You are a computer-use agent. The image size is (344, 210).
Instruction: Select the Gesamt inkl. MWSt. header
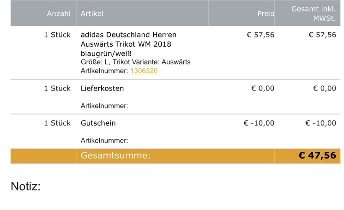point(314,13)
